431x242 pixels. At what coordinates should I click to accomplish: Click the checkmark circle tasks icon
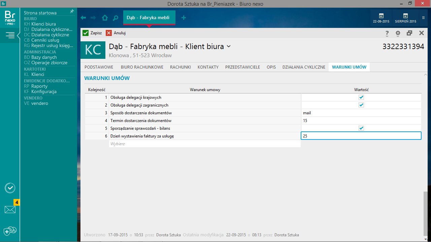(10, 188)
